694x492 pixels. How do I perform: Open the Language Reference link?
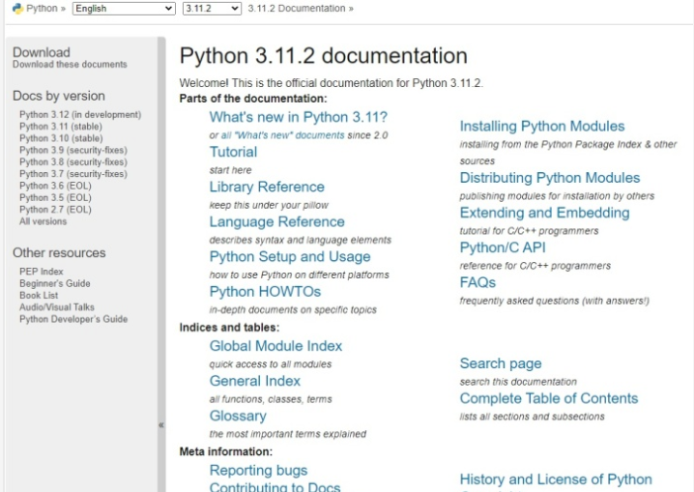coord(277,222)
